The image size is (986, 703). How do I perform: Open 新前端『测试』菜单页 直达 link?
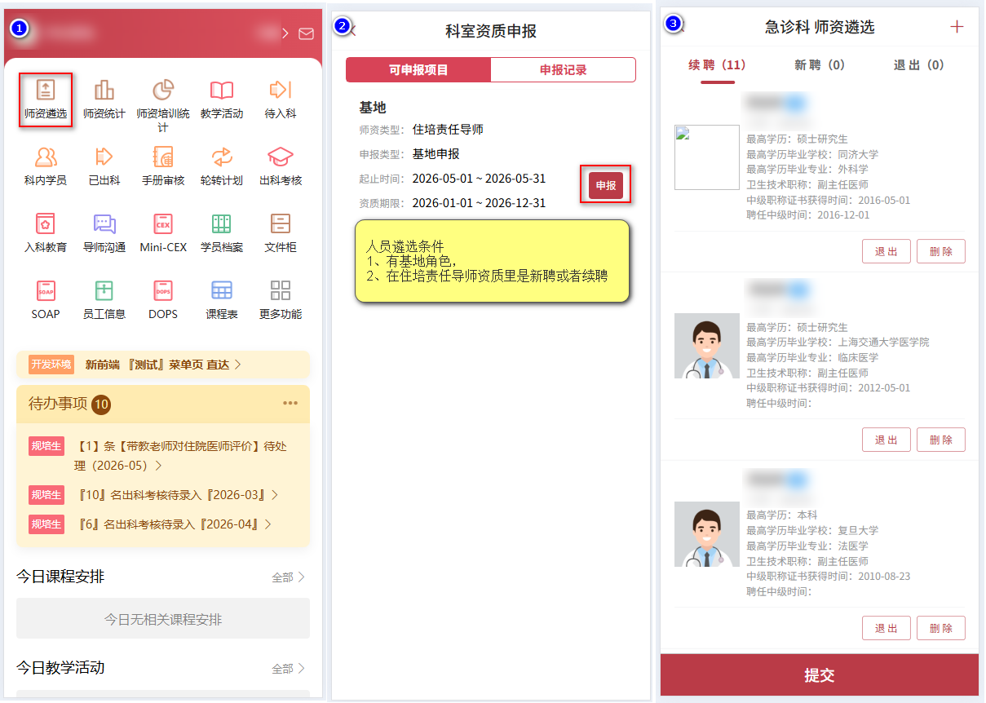(163, 365)
